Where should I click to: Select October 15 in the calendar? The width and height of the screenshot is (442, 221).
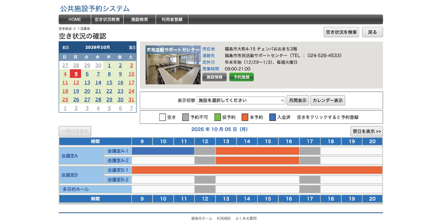(x=109, y=83)
